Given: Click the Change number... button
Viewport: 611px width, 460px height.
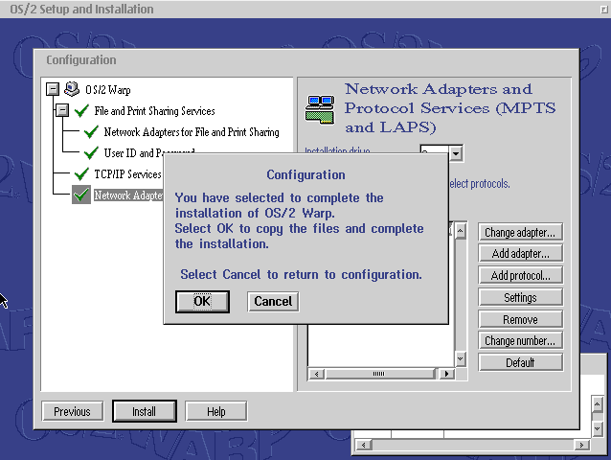Looking at the screenshot, I should (x=520, y=341).
